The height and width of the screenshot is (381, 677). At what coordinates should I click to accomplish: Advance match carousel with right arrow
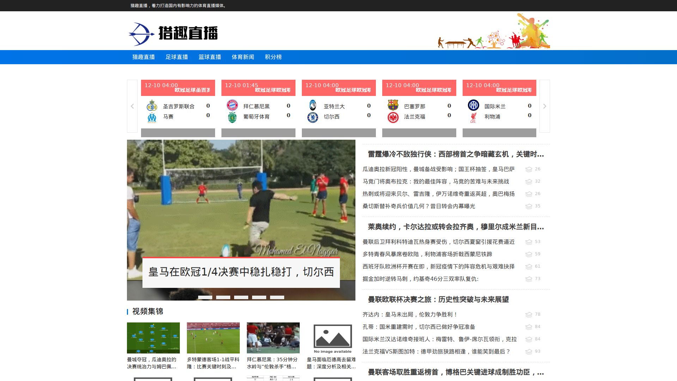[544, 106]
